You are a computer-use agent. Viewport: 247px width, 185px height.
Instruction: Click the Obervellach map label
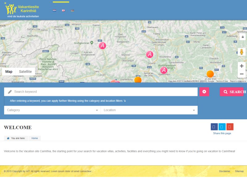[x=128, y=61]
